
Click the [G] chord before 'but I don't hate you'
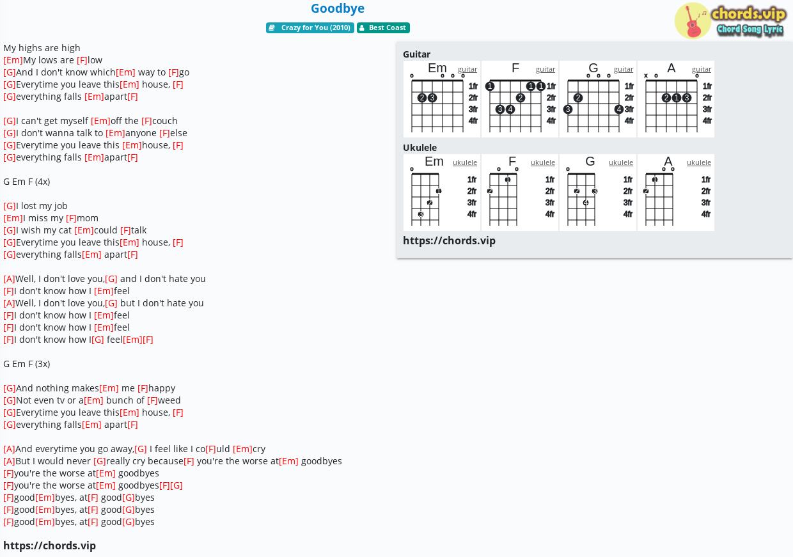[x=111, y=303]
